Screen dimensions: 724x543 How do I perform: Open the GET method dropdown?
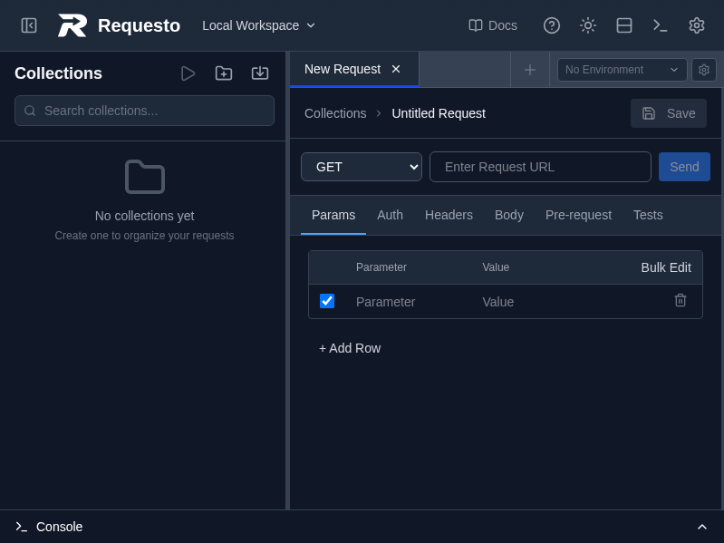361,167
